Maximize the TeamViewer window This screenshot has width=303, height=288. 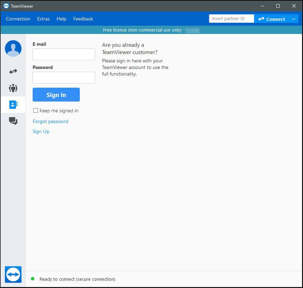click(x=278, y=6)
